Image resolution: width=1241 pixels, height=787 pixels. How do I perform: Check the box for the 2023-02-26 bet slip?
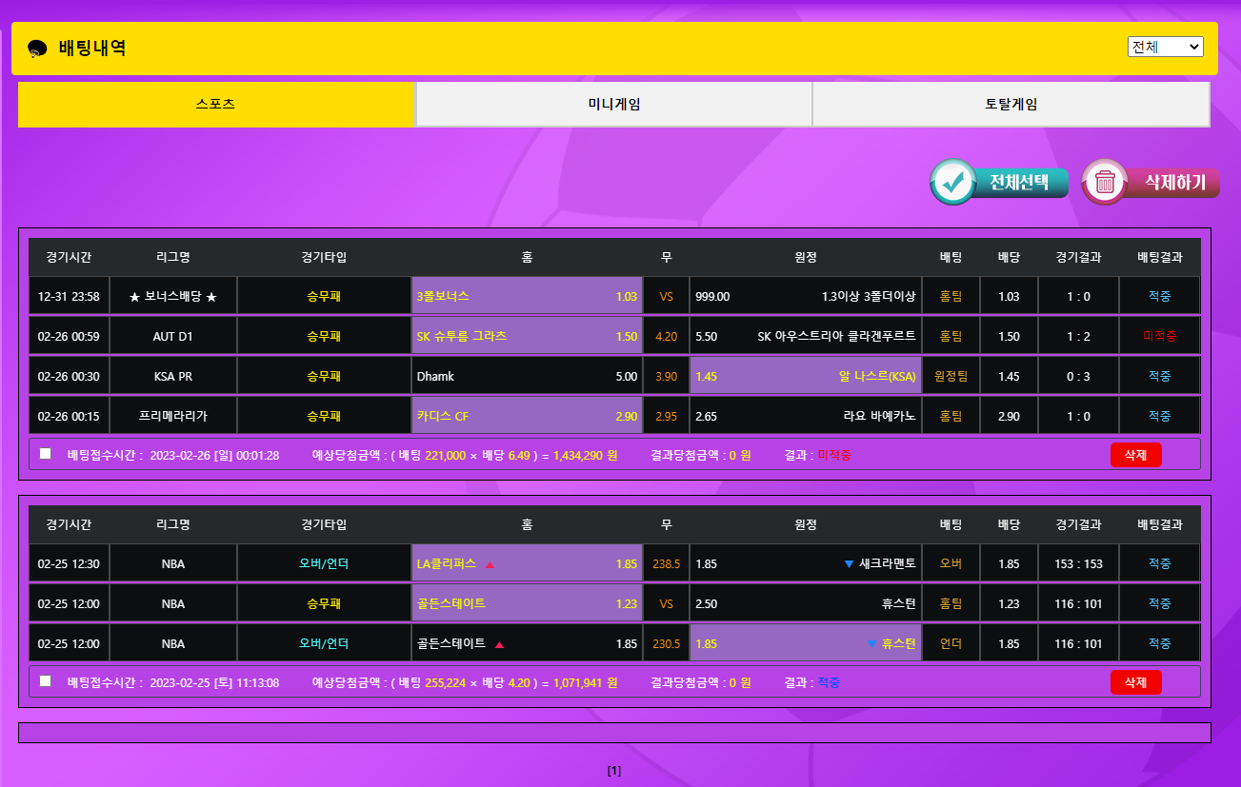(x=46, y=454)
